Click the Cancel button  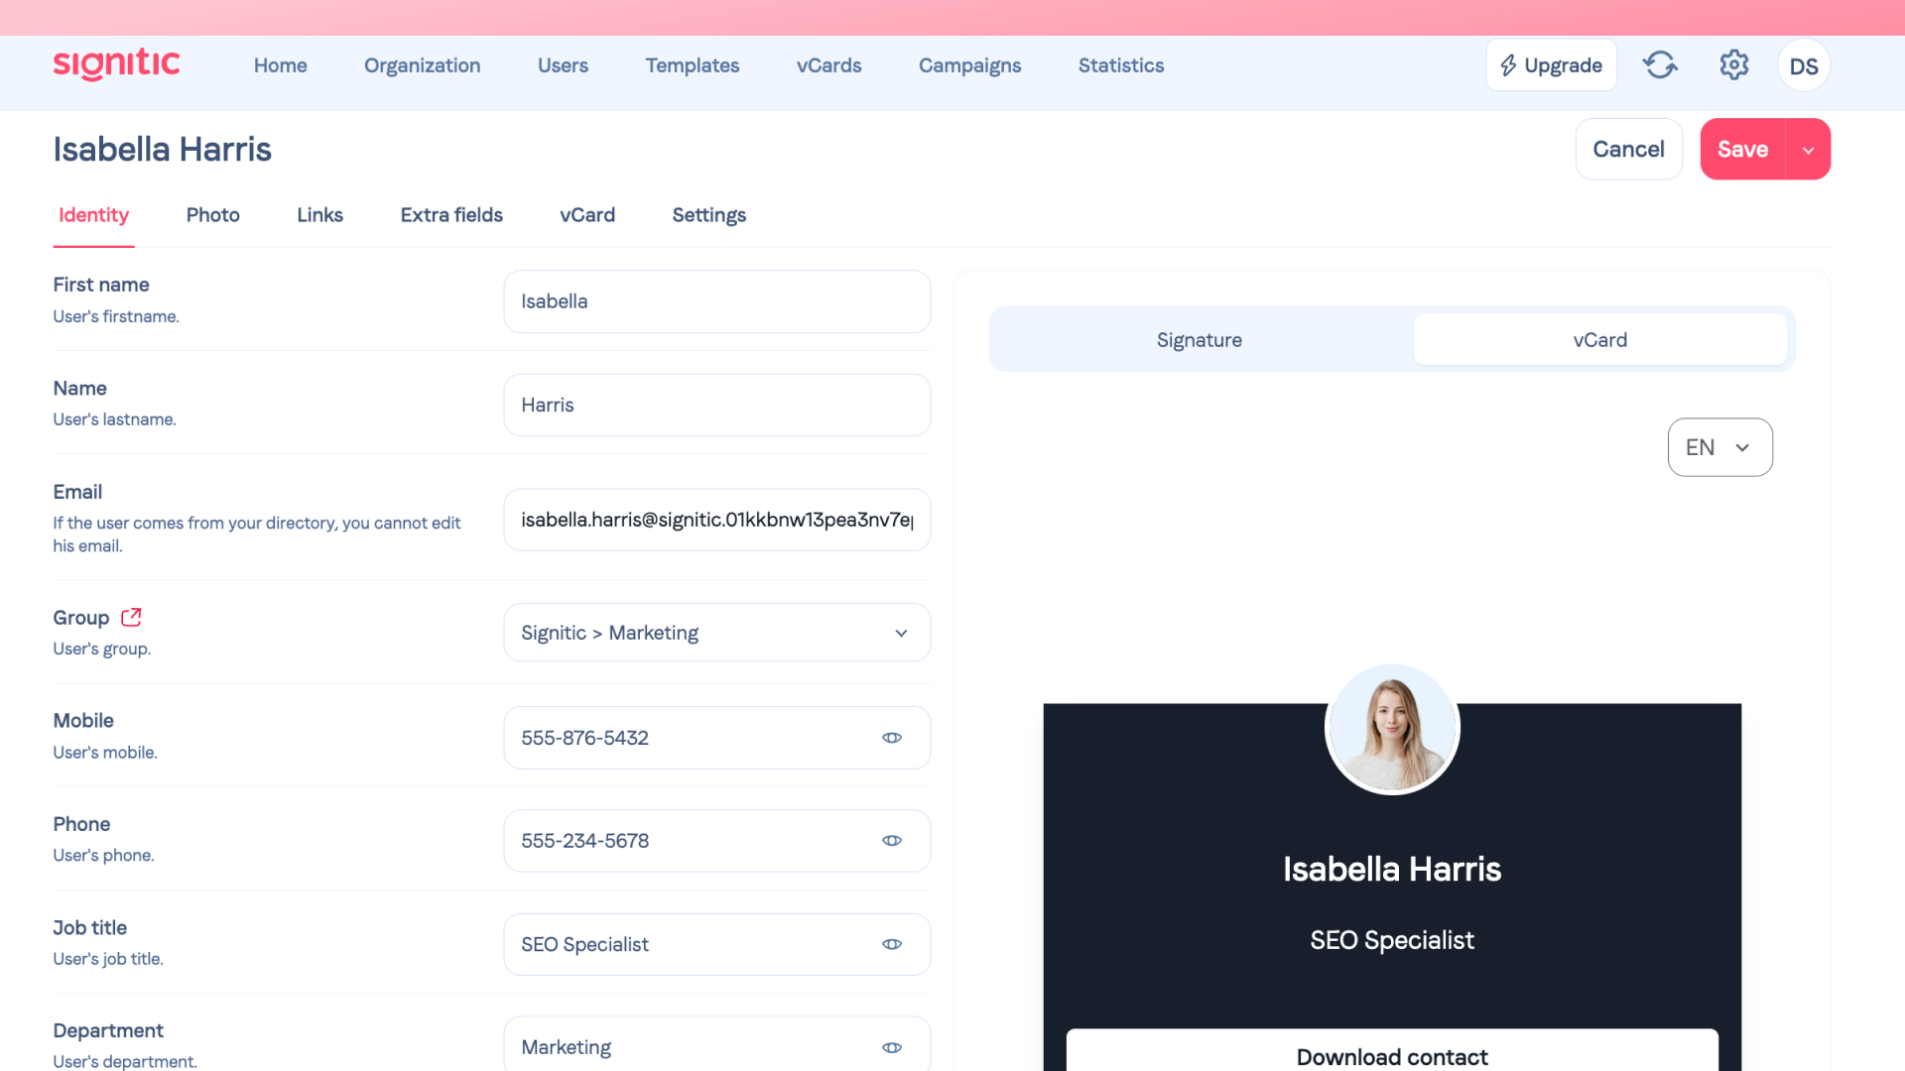(1628, 150)
